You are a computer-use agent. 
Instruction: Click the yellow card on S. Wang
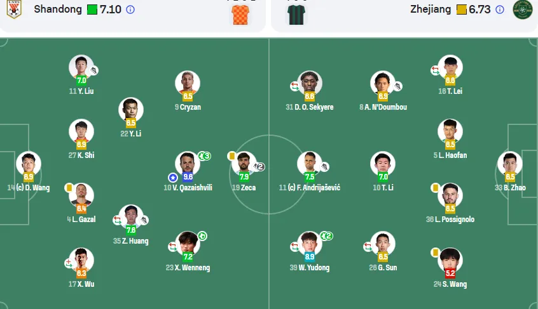click(x=435, y=253)
